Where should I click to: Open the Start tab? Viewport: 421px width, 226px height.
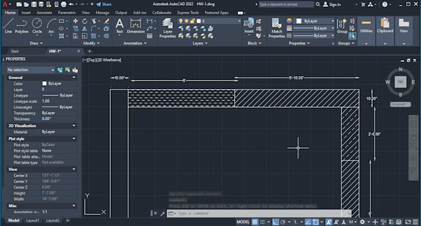[x=14, y=51]
